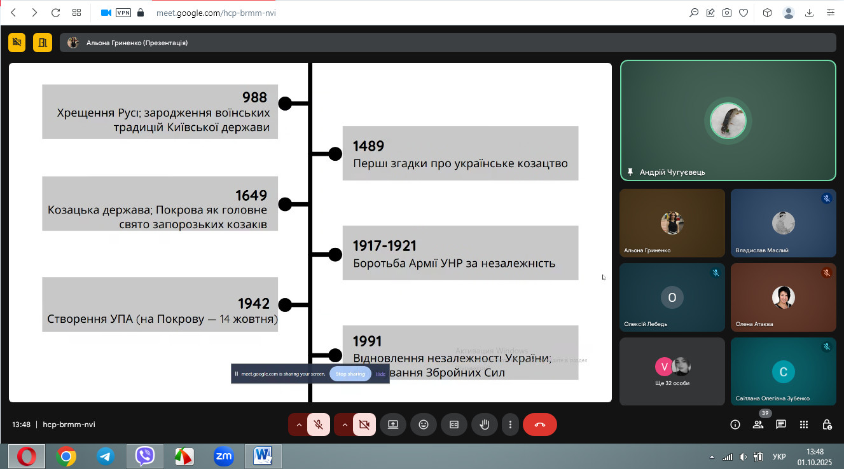Click the Stop sharing button
Screen dimensions: 844x469
pos(350,374)
